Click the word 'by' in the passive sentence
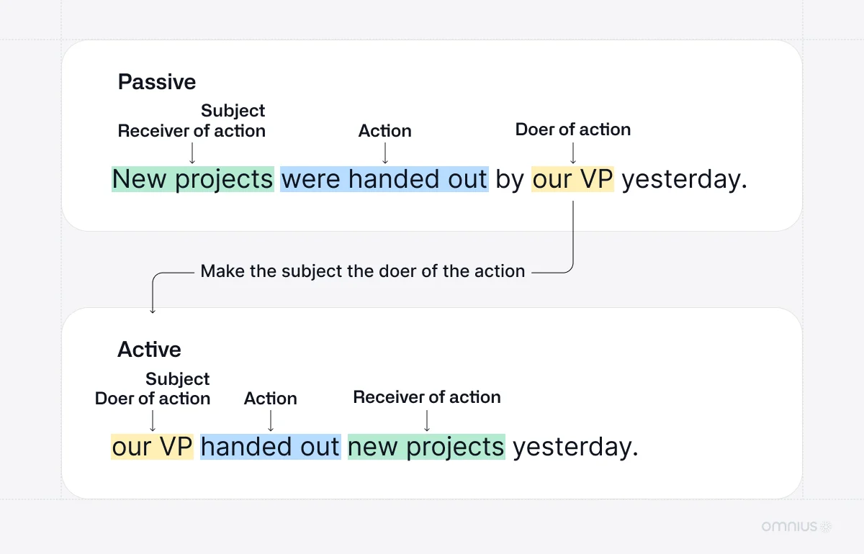Image resolution: width=864 pixels, height=554 pixels. [x=510, y=179]
